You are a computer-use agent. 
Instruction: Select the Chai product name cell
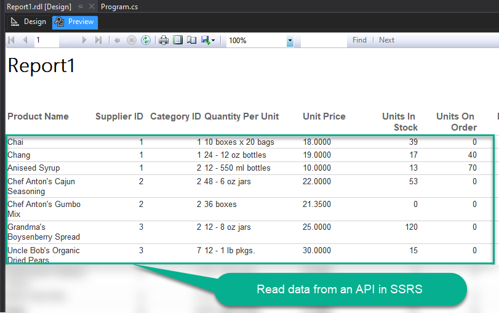pos(15,142)
